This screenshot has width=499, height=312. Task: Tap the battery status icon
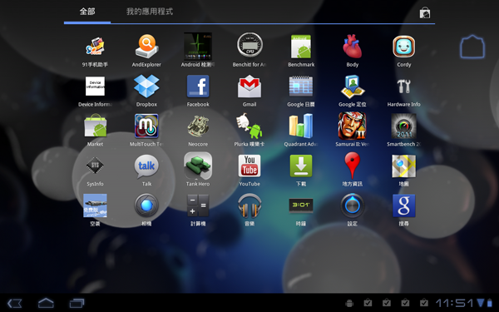489,303
